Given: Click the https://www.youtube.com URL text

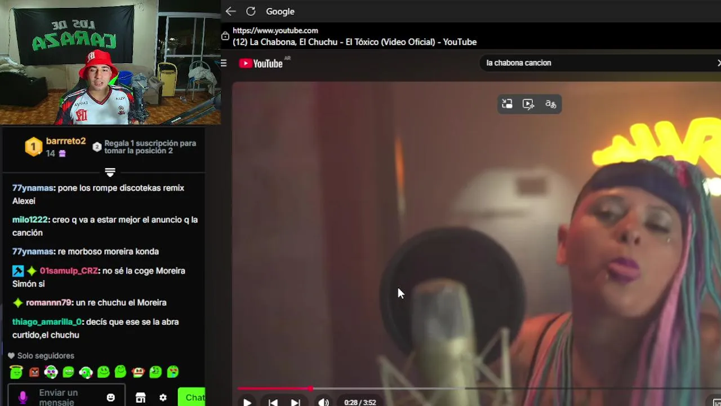Looking at the screenshot, I should pos(275,30).
